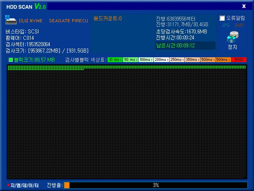
Task: Click the HDD SCAN V2.0 logo
Action: (26, 6)
